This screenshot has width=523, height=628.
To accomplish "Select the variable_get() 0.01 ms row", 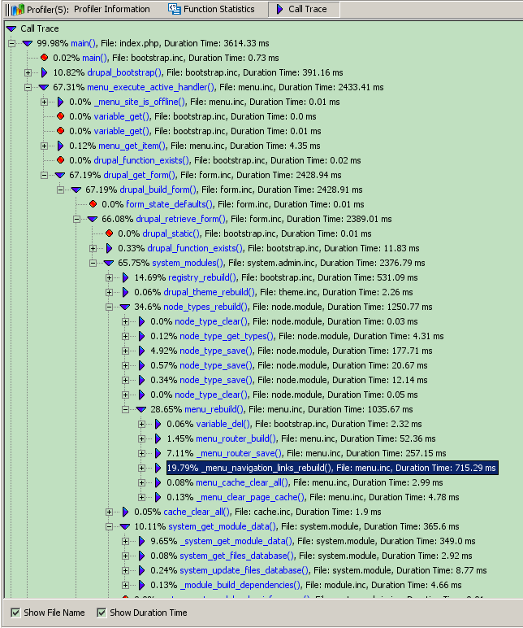I will click(x=195, y=131).
